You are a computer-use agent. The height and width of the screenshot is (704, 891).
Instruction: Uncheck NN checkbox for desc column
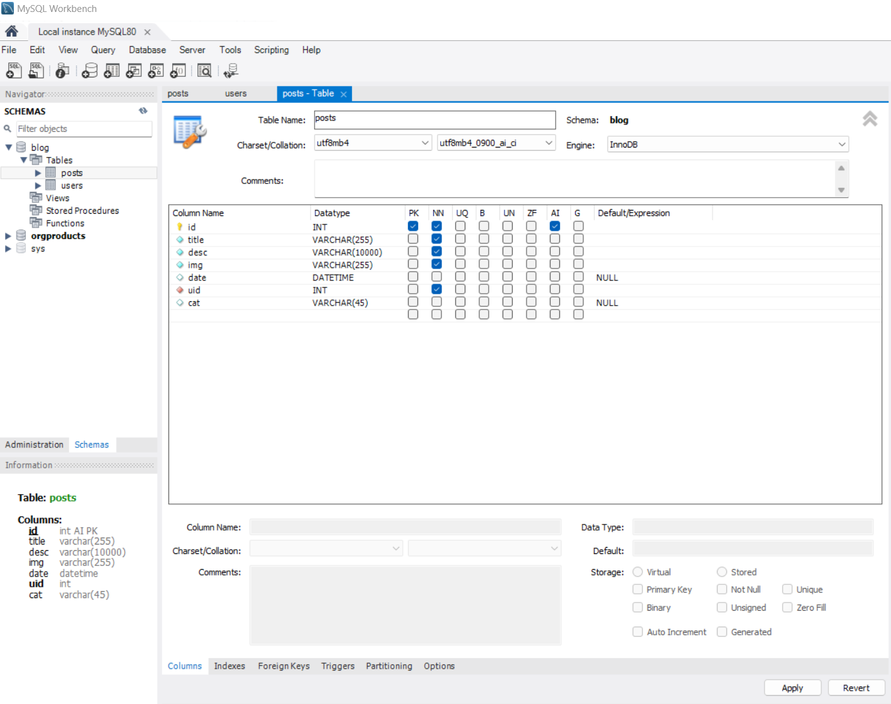[436, 251]
